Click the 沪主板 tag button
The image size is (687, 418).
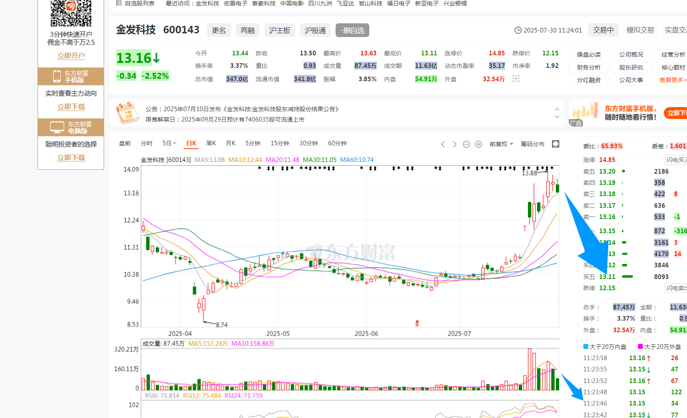click(279, 30)
